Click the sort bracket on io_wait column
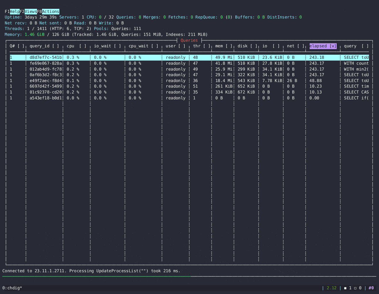The image size is (379, 294). click(118, 46)
